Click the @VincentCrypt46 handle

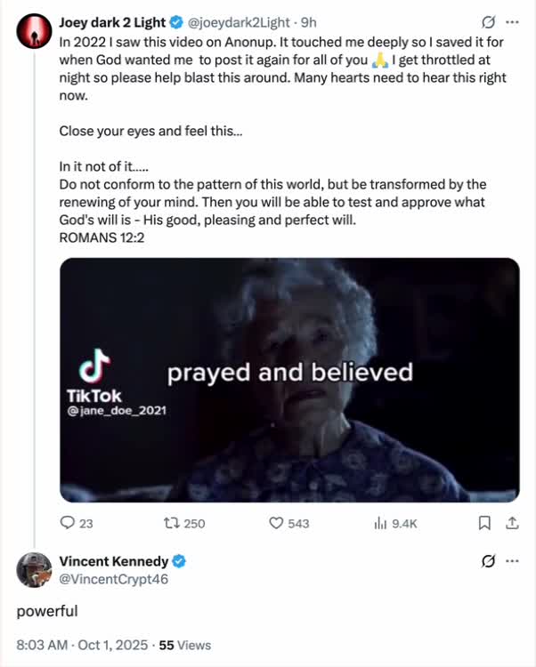[x=113, y=579]
